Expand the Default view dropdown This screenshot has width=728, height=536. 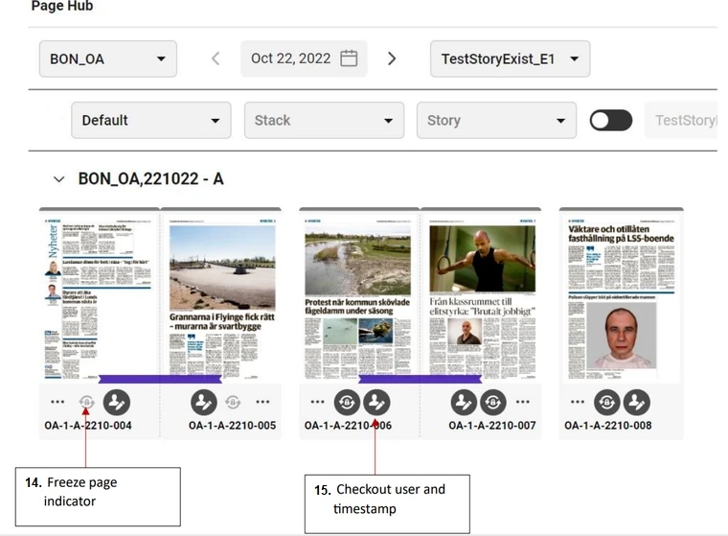coord(150,120)
